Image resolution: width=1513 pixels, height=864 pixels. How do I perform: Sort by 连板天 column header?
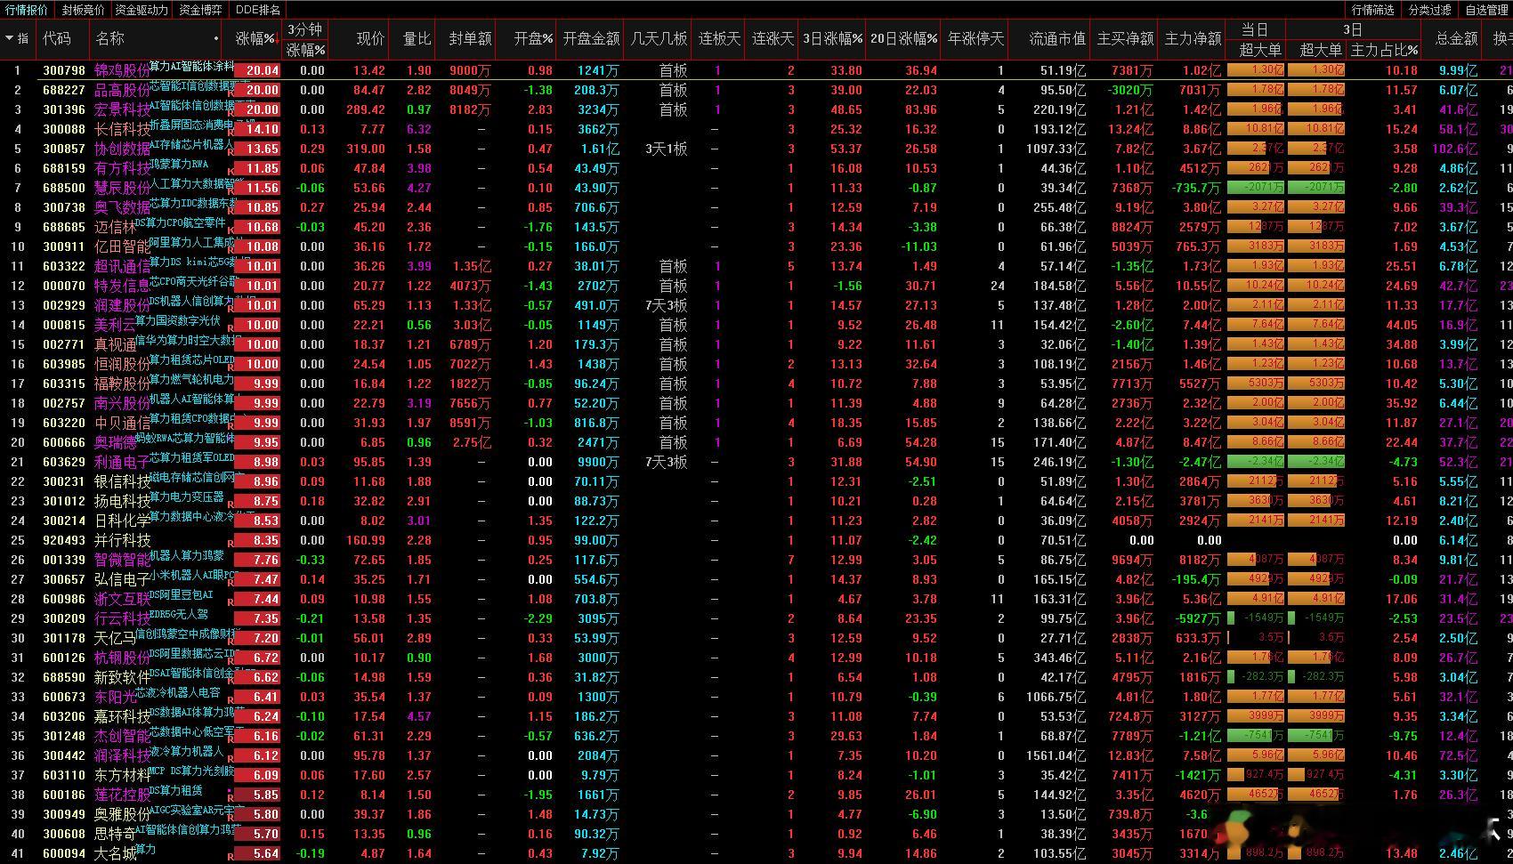coord(719,39)
